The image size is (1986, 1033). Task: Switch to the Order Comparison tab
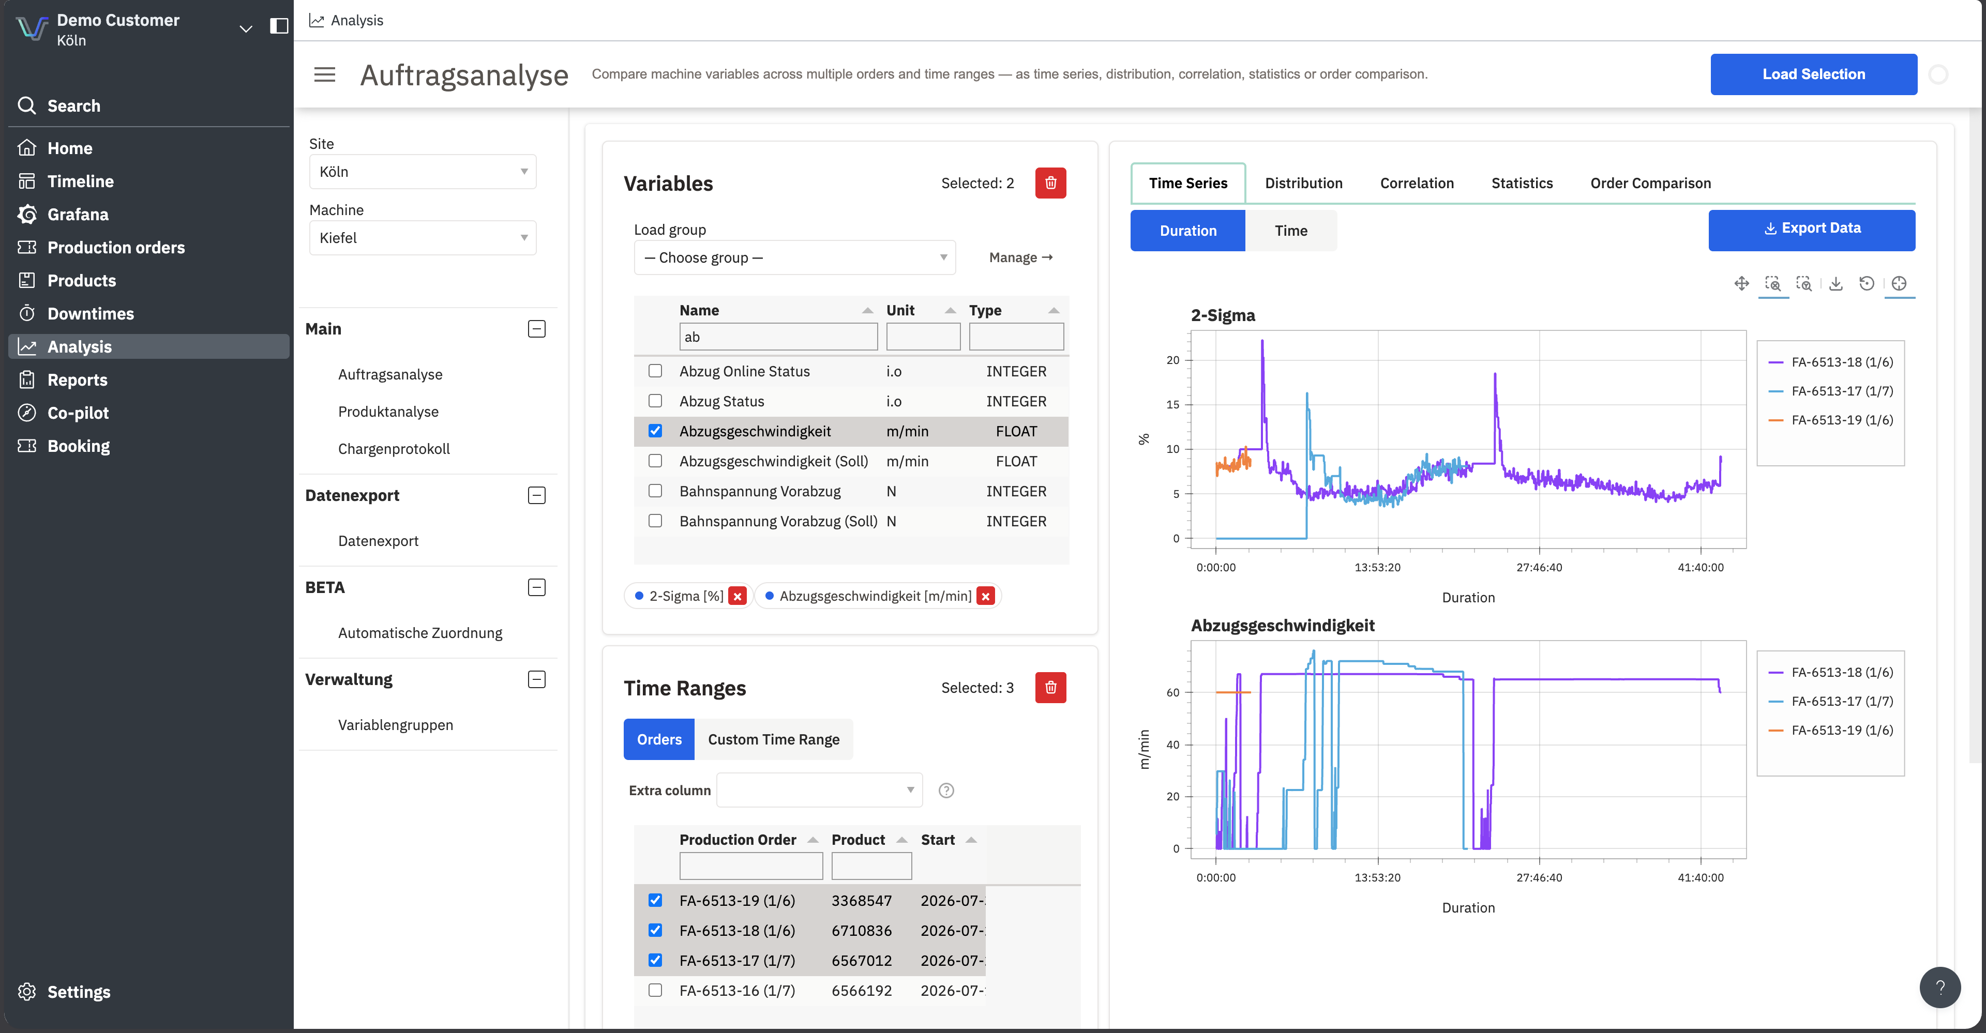pos(1650,184)
